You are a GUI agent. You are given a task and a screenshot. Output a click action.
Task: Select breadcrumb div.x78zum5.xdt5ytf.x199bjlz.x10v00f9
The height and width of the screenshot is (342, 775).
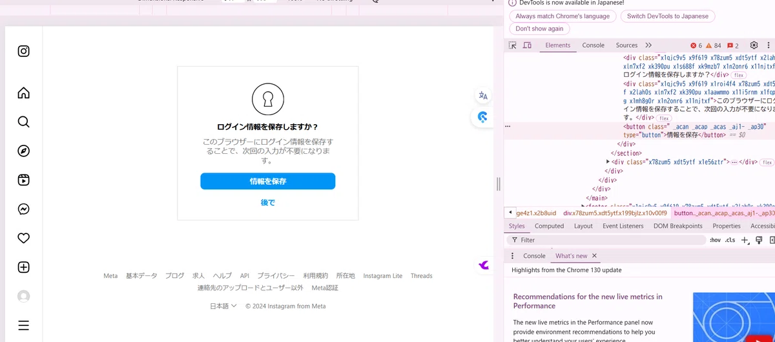pos(615,213)
